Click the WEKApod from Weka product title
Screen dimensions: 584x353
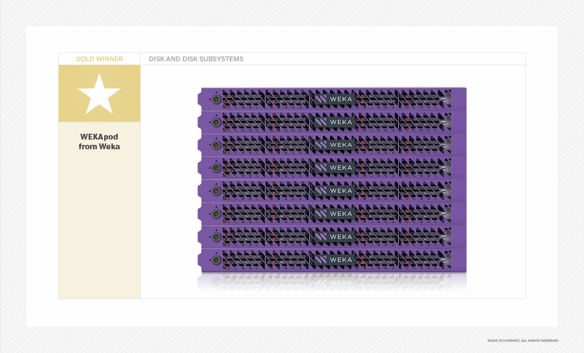point(99,141)
